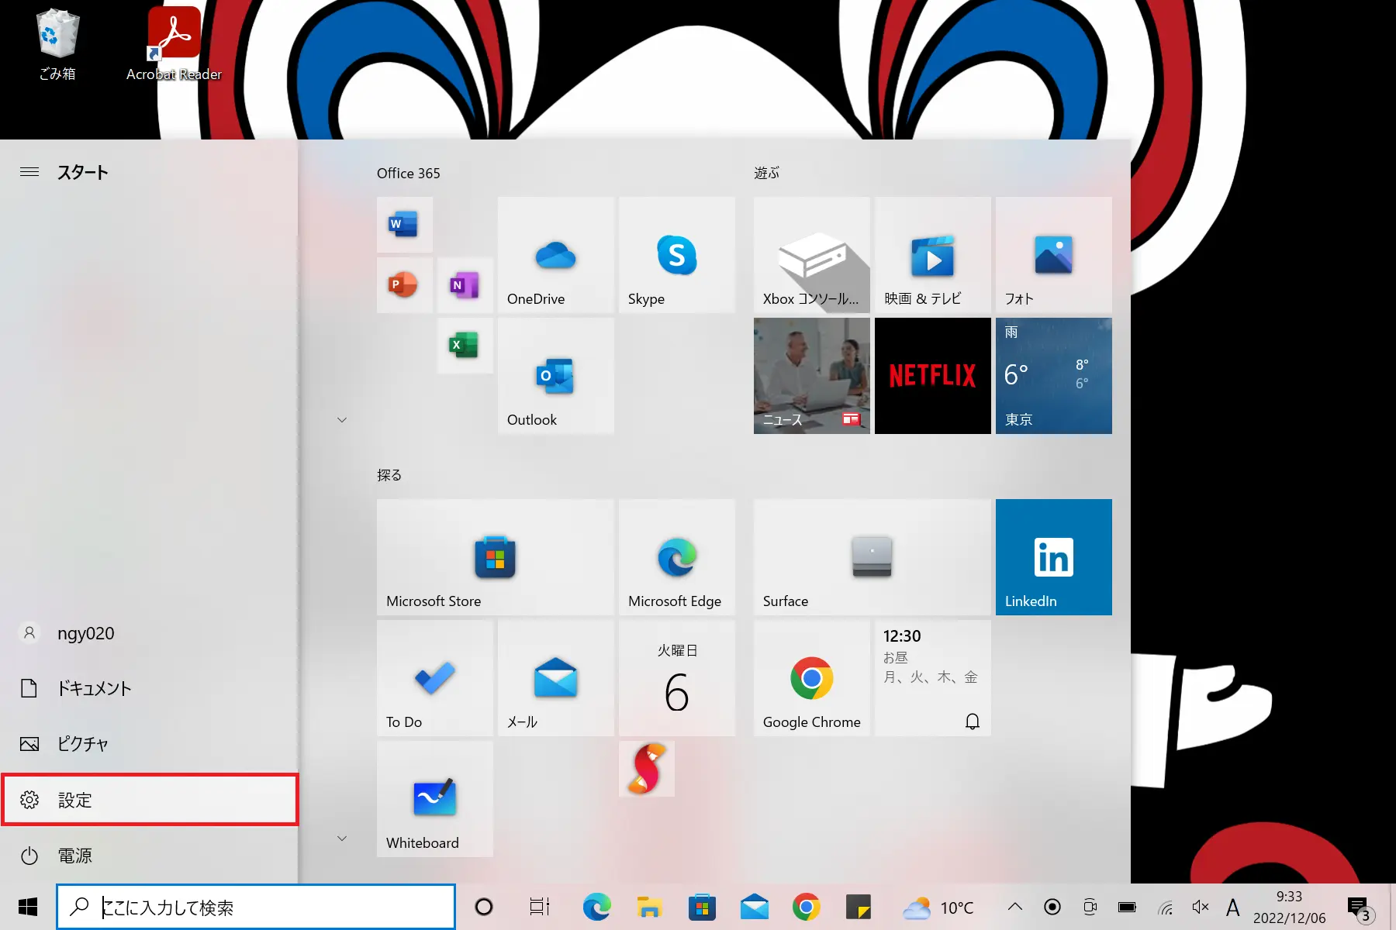The height and width of the screenshot is (930, 1396).
Task: Open ピクチャ from the start menu
Action: (149, 744)
